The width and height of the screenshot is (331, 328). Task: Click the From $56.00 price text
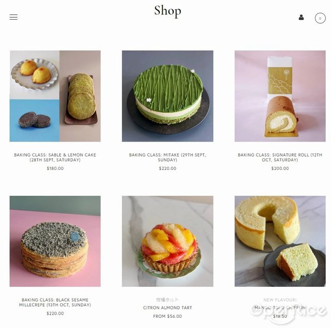[x=168, y=316]
